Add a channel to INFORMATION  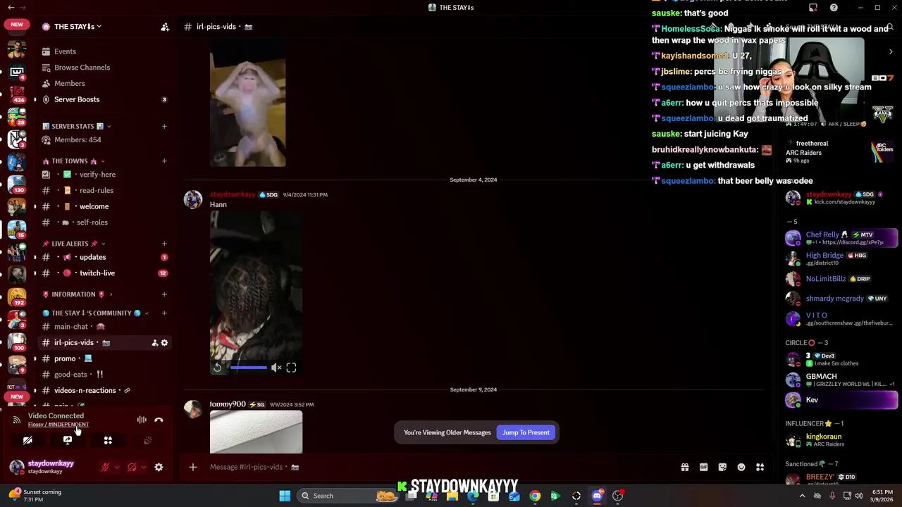[x=164, y=294]
